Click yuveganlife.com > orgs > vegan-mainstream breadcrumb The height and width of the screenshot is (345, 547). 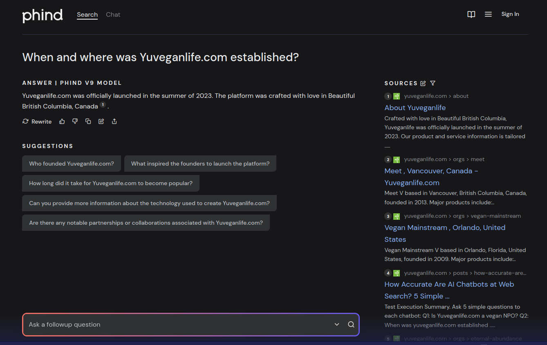(x=462, y=216)
